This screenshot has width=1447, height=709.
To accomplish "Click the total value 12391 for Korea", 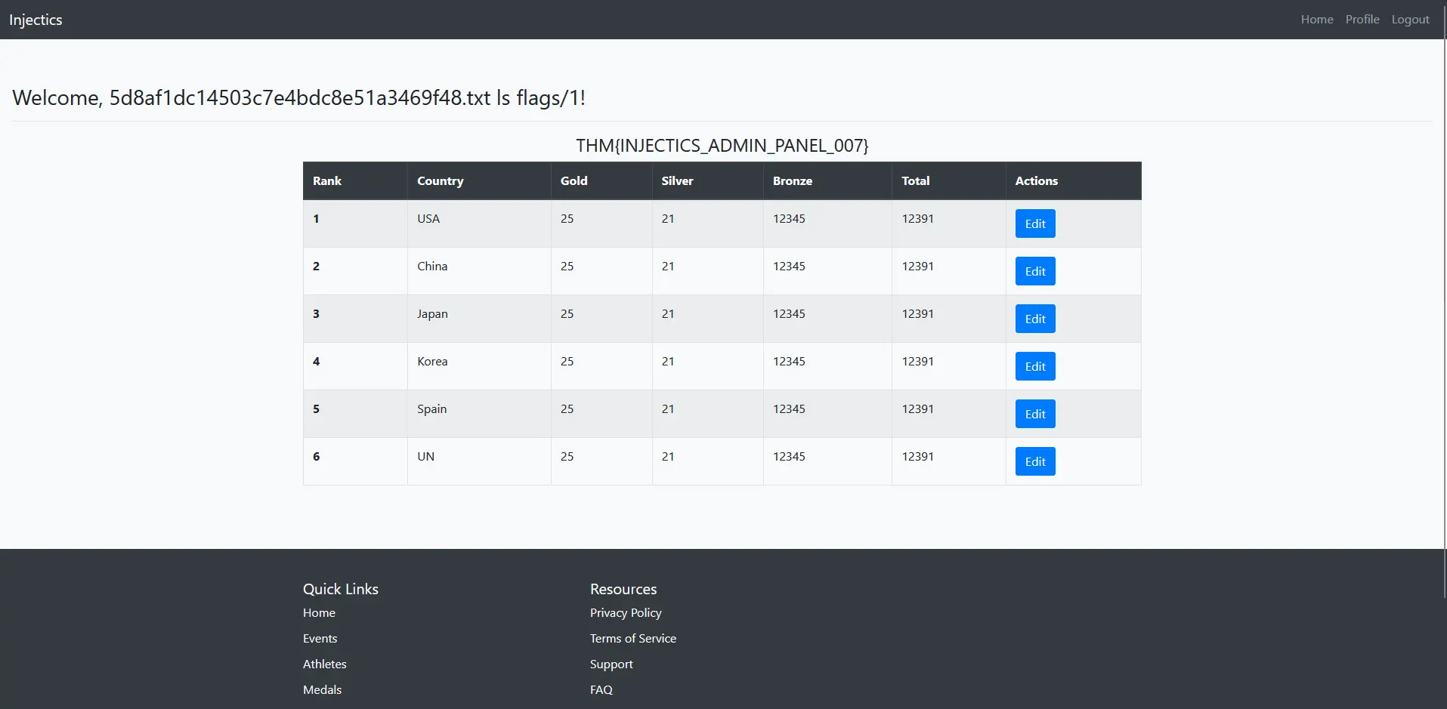I will (918, 362).
